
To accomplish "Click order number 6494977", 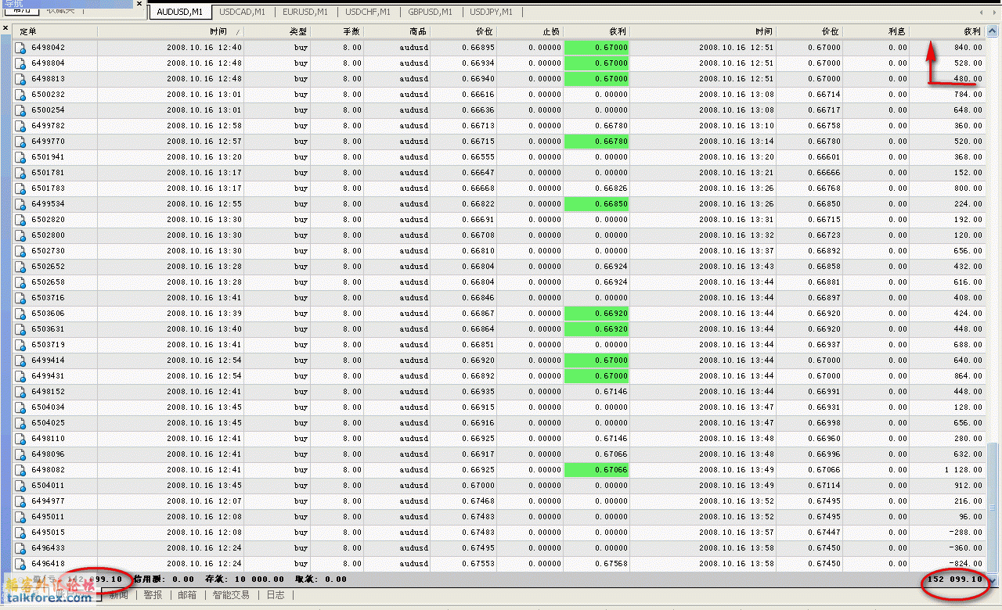I will pyautogui.click(x=48, y=501).
